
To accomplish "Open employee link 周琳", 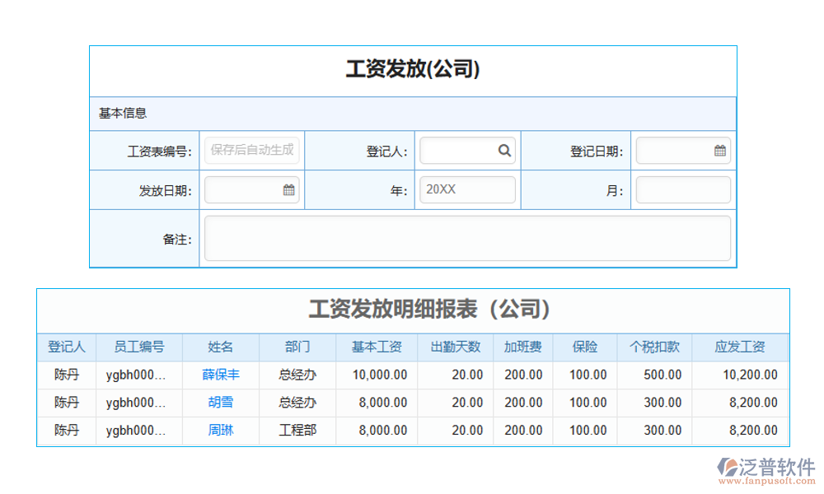I will tap(221, 430).
